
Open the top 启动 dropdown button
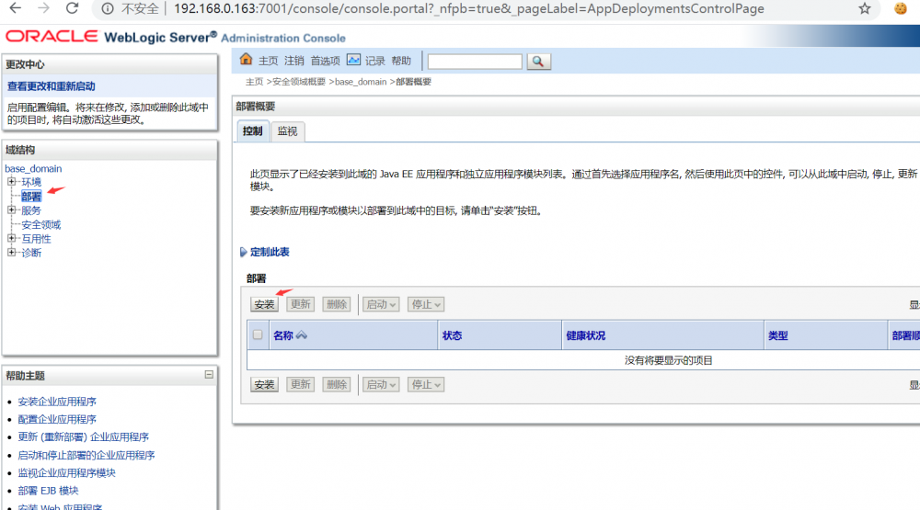click(380, 304)
